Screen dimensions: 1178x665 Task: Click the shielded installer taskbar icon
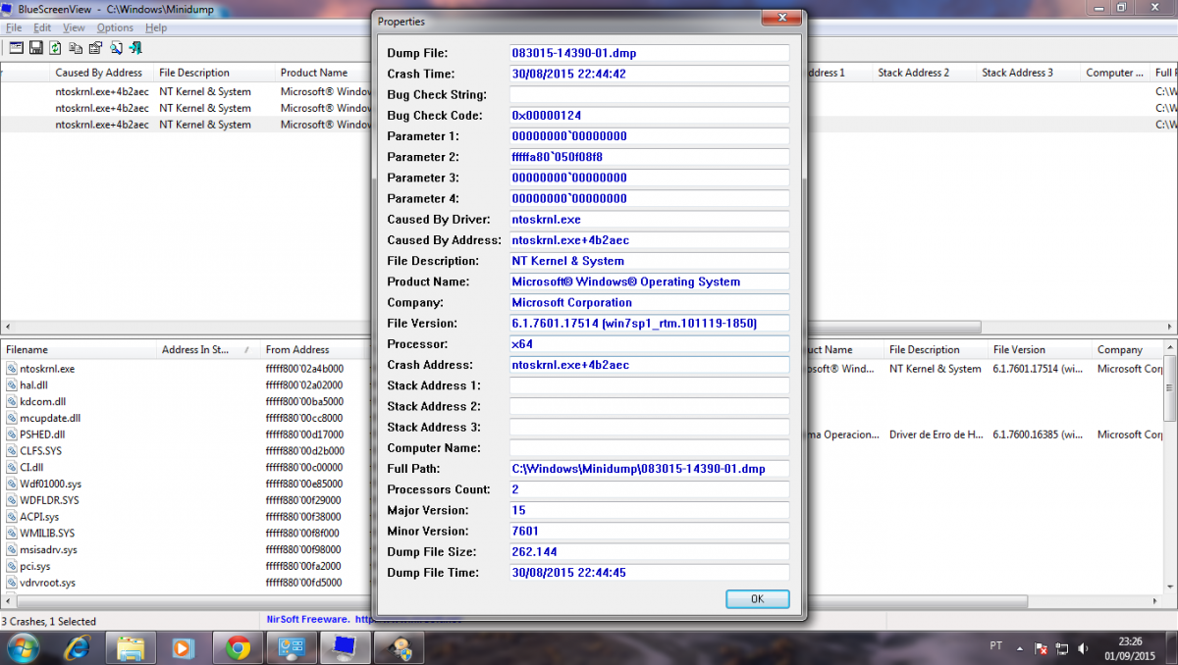pos(401,647)
